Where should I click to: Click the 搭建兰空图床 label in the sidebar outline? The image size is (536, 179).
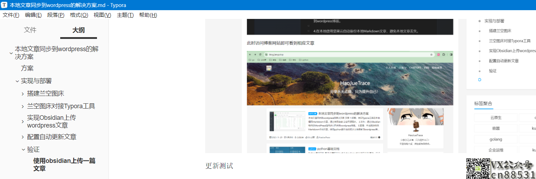pyautogui.click(x=46, y=94)
